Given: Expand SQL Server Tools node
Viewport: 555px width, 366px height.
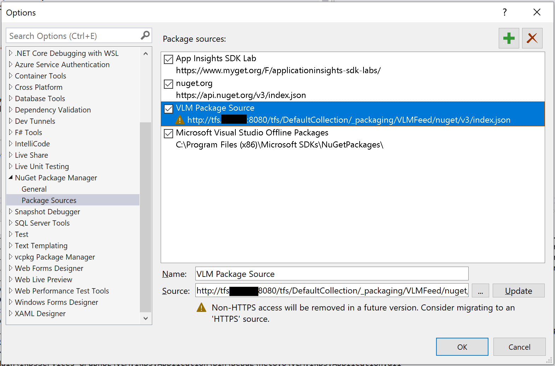Looking at the screenshot, I should point(11,223).
